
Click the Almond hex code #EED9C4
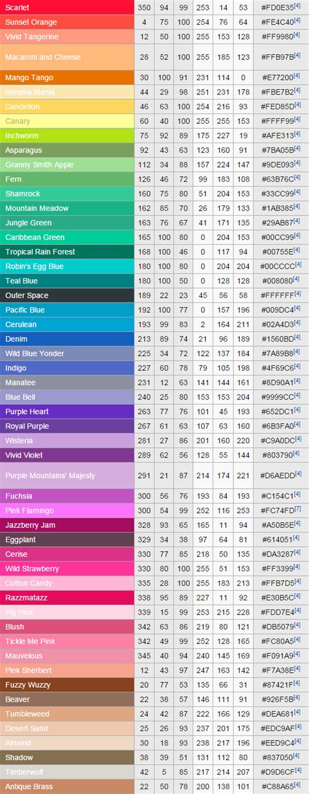pyautogui.click(x=277, y=743)
